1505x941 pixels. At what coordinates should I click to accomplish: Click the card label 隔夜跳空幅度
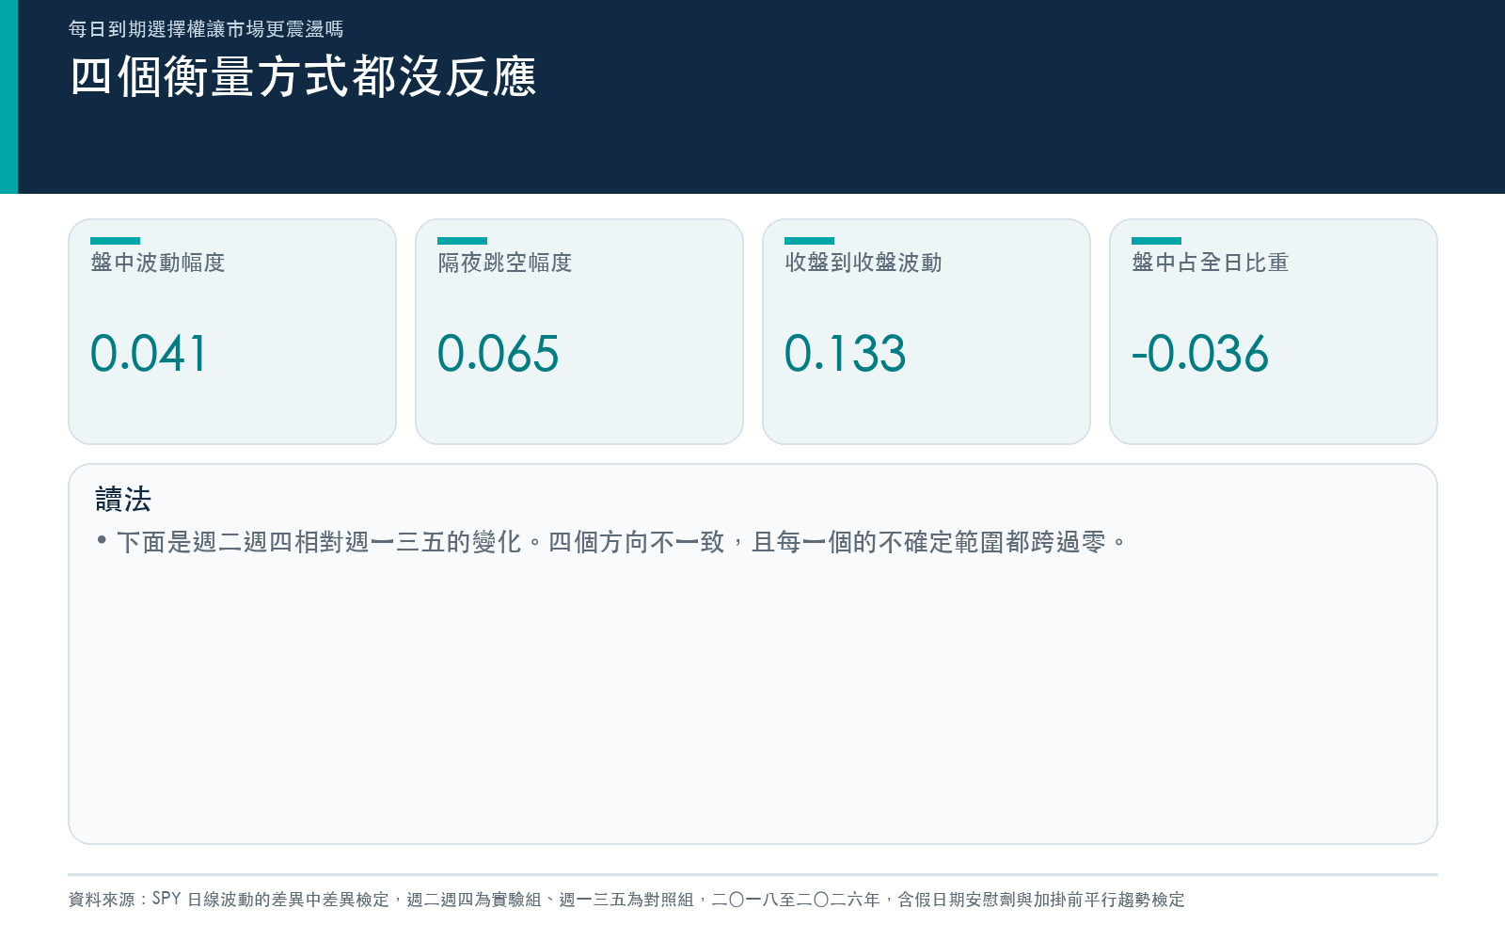[x=505, y=263]
